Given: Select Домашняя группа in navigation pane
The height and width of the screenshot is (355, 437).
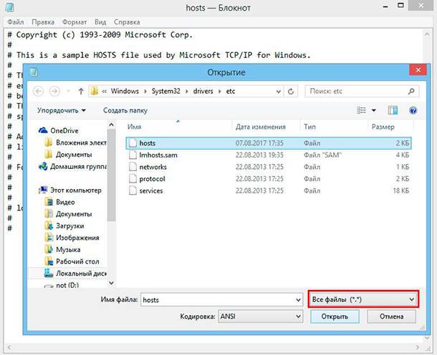Looking at the screenshot, I should click(72, 167).
